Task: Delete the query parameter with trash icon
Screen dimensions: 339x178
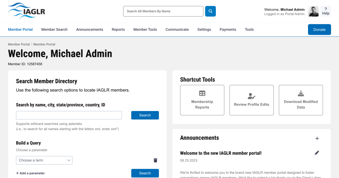Action: [155, 160]
